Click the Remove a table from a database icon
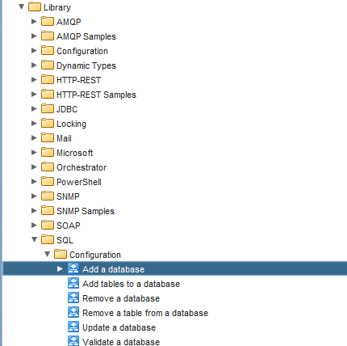Viewport: 347px width, 346px height. (x=73, y=312)
